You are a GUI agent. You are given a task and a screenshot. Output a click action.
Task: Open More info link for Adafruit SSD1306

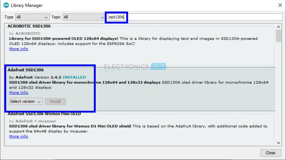coord(19,93)
